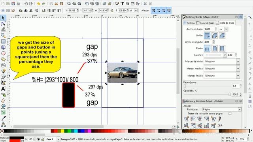
Task: Click the horizontal canvas scrollbar
Action: pyautogui.click(x=59, y=127)
